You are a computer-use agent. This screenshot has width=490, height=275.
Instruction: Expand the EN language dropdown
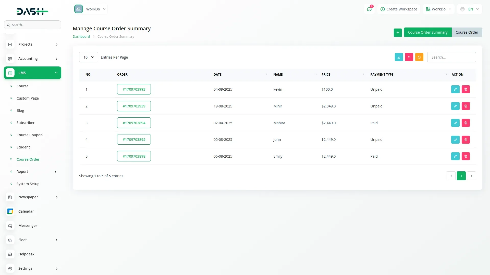click(470, 9)
